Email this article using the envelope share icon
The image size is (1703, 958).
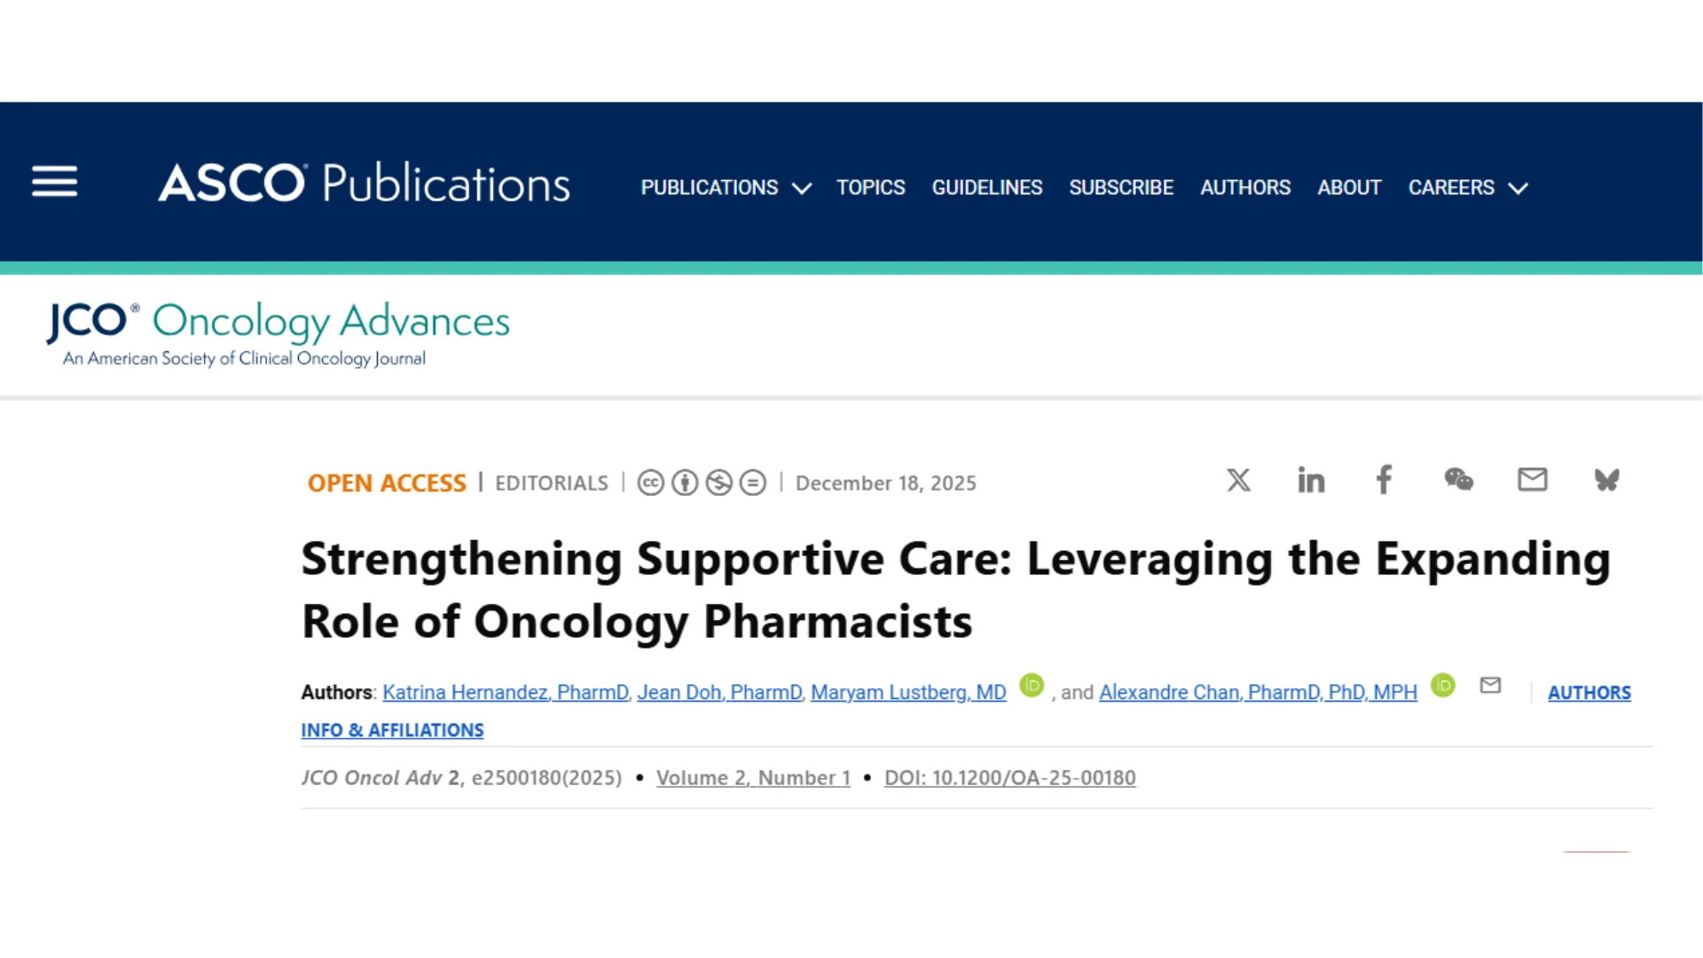[x=1532, y=480]
